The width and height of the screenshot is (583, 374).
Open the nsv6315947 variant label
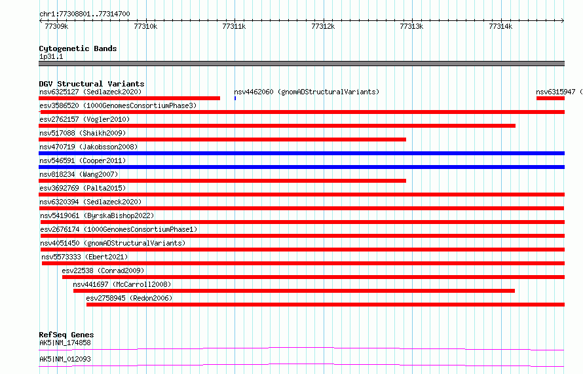click(x=559, y=92)
